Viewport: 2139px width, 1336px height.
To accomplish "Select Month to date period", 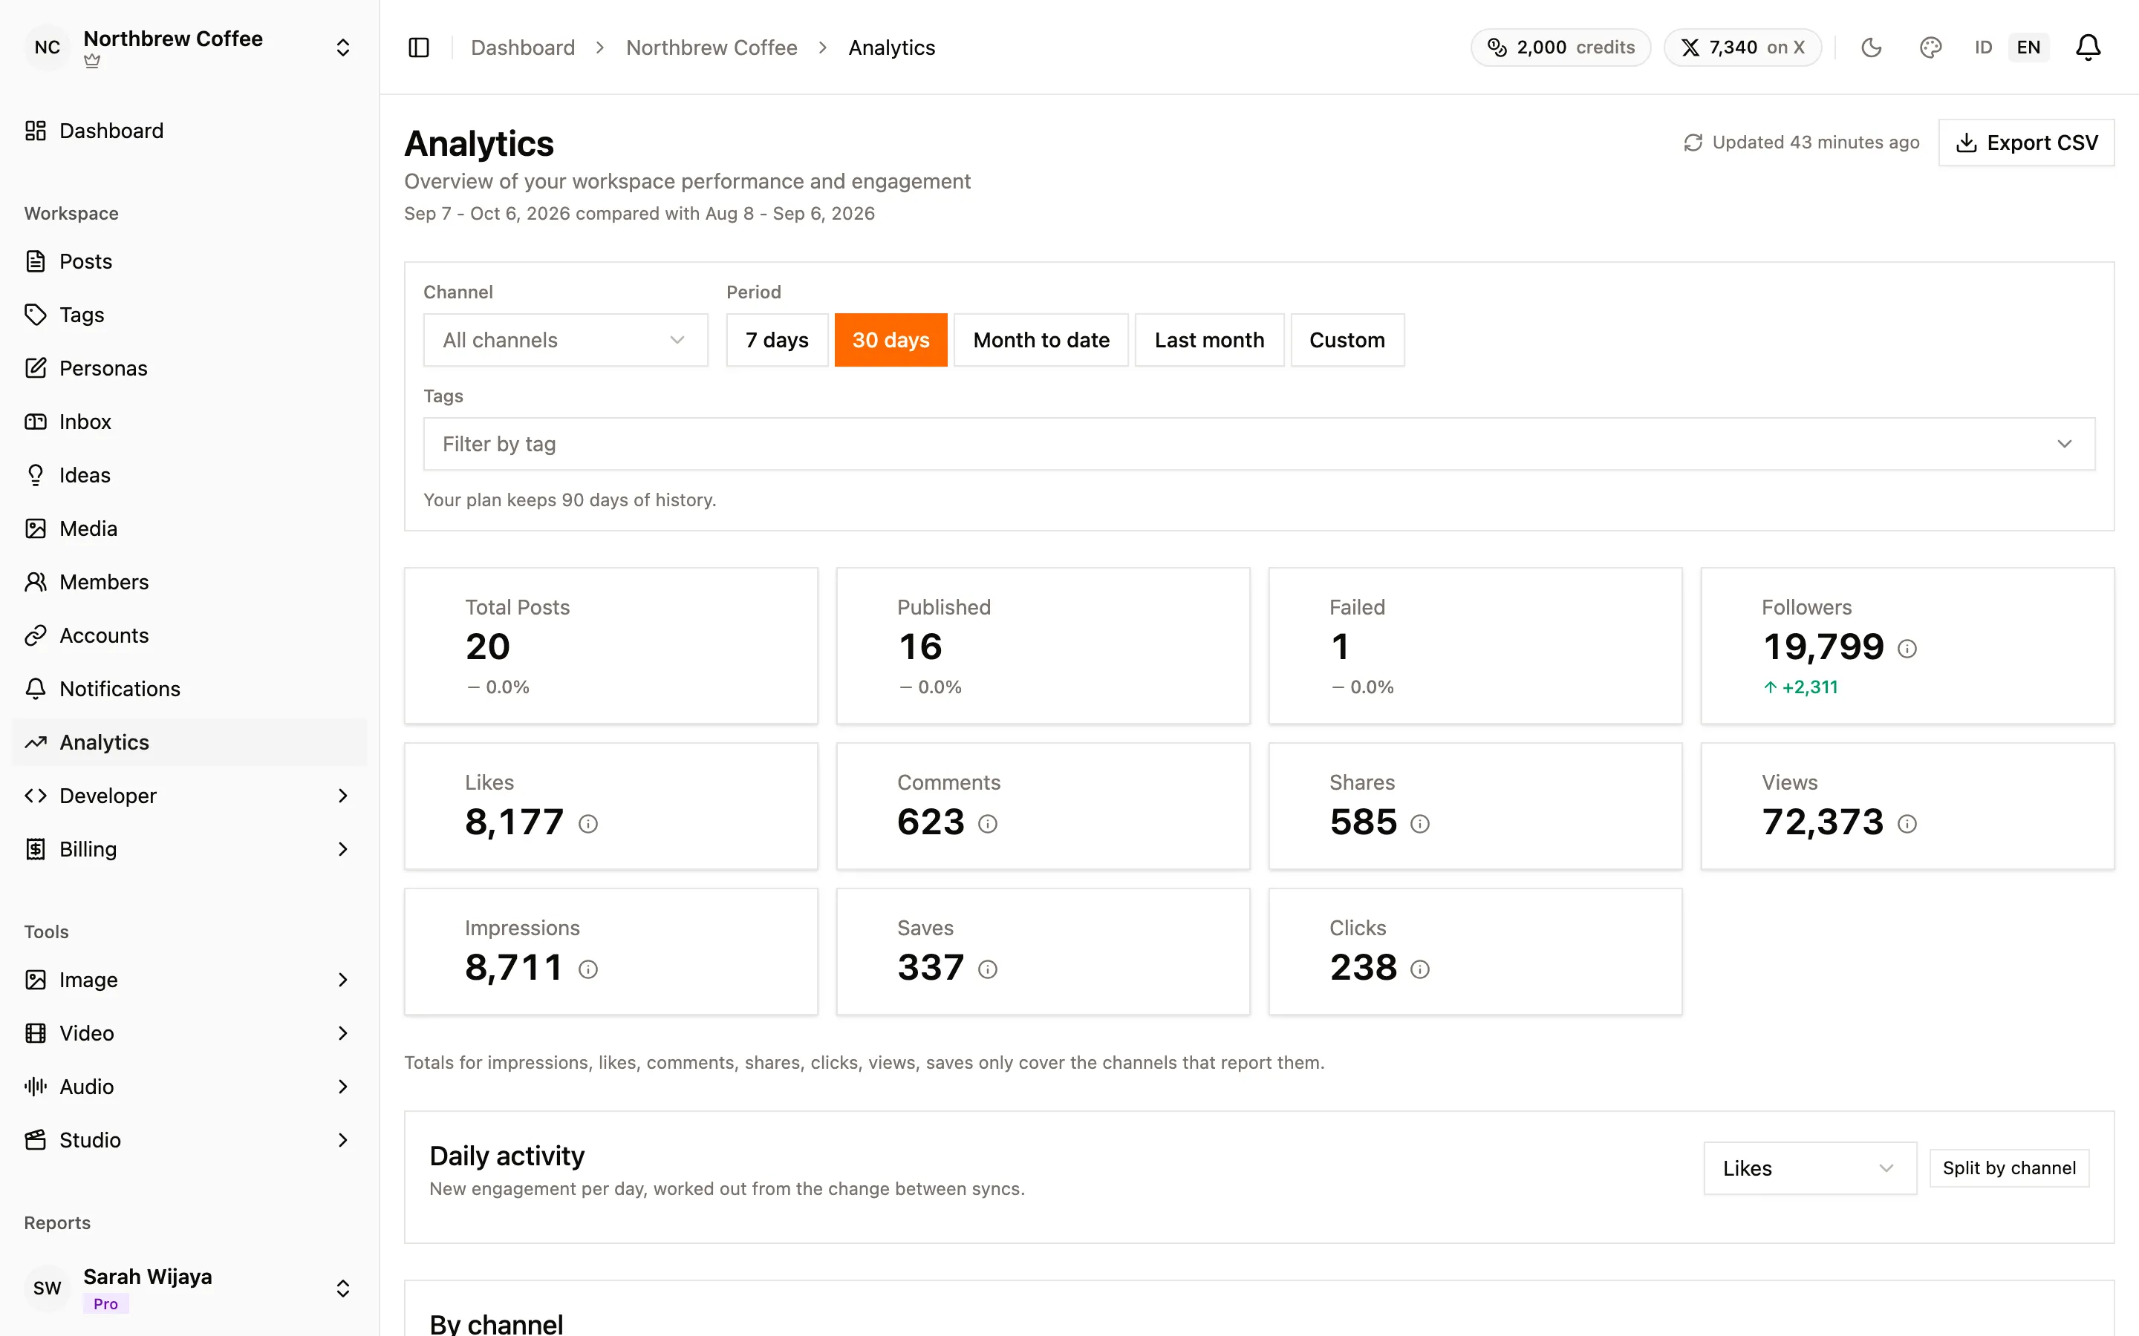I will coord(1041,340).
